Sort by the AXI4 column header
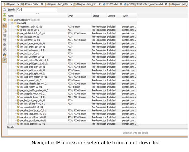 tap(79, 16)
